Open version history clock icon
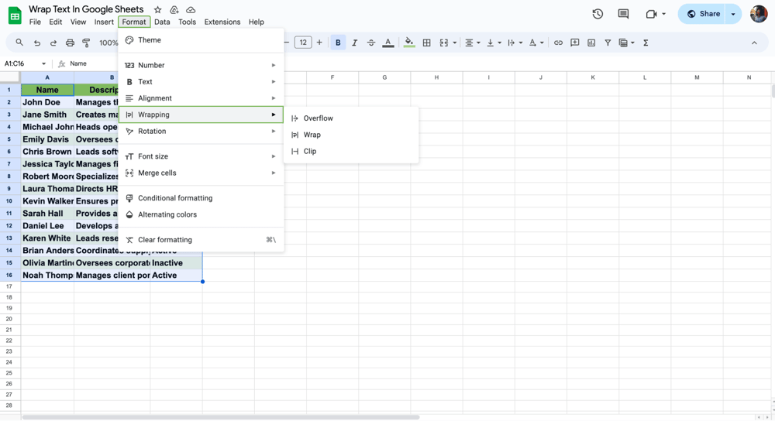775x421 pixels. pos(598,14)
